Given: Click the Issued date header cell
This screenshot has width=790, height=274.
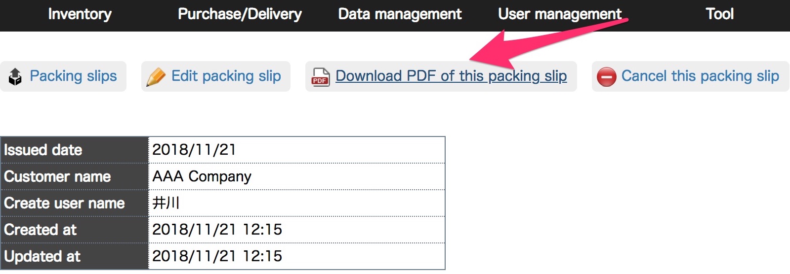Looking at the screenshot, I should tap(75, 150).
